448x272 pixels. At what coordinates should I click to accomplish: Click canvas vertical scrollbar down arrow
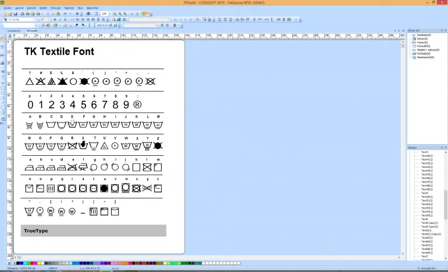click(x=403, y=253)
